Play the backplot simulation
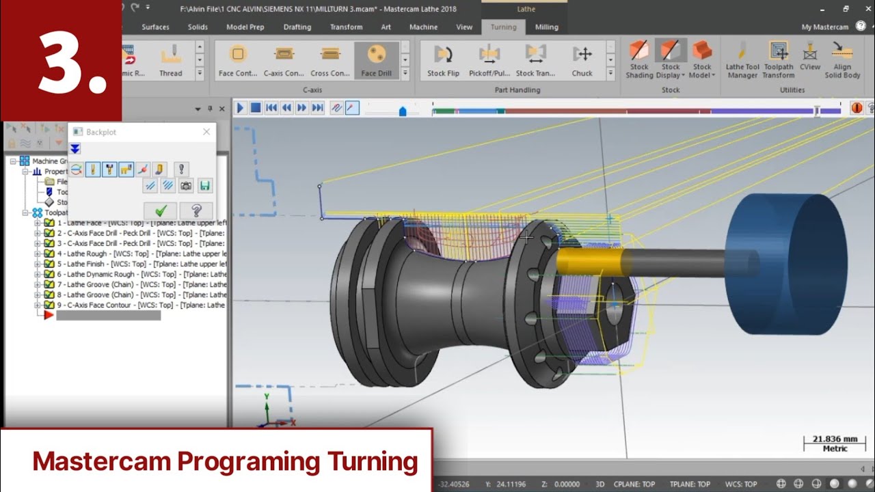 (x=241, y=108)
